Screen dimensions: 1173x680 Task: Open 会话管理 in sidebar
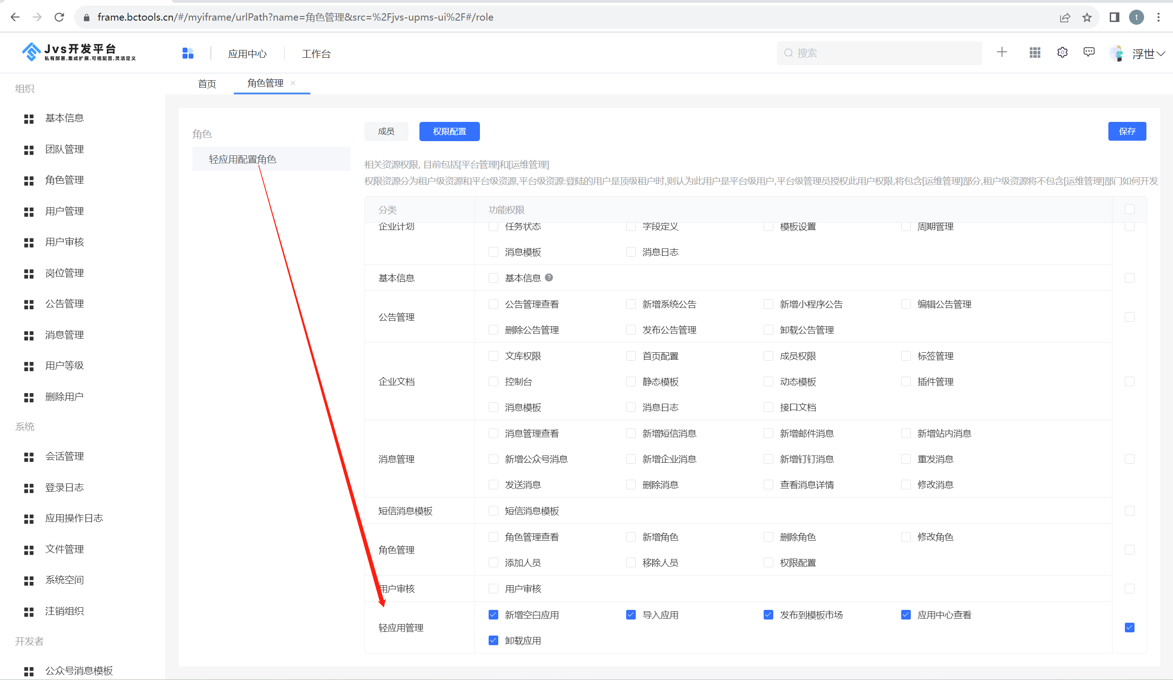coord(64,456)
